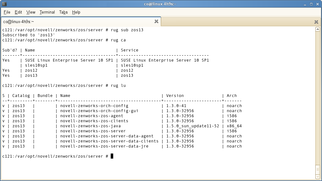Close the second empty tab
The image size is (322, 181).
(x=316, y=22)
